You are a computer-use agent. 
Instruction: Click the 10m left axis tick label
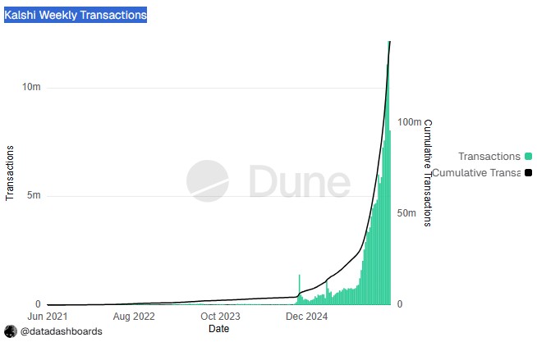tap(32, 88)
